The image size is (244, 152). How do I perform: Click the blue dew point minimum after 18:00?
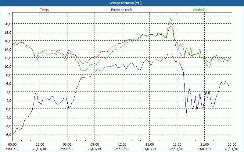(186, 115)
